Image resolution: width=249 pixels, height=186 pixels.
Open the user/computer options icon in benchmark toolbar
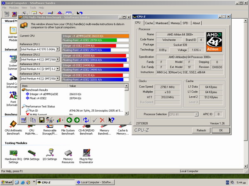[x=50, y=120]
